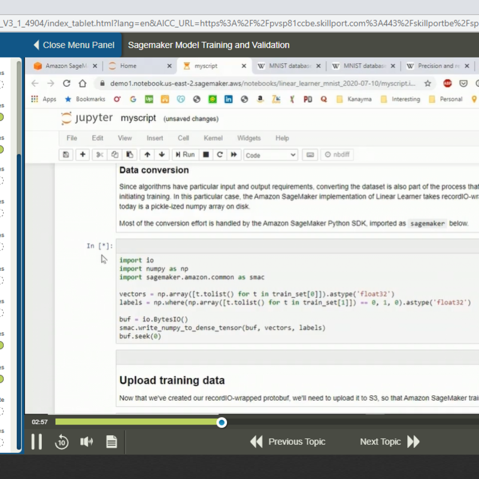The width and height of the screenshot is (479, 479).
Task: Move selected cell up with arrow
Action: click(147, 154)
